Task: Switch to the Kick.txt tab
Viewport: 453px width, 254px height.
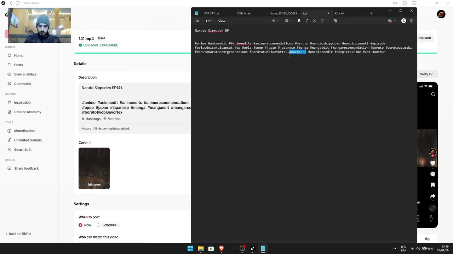Action: pos(339,13)
